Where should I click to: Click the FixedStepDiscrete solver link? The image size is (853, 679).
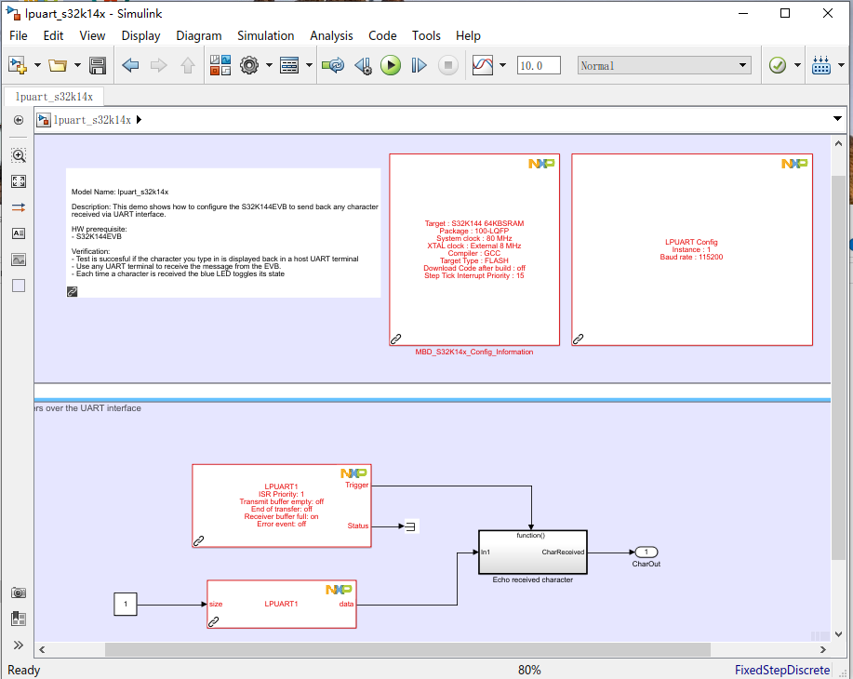[x=782, y=670]
